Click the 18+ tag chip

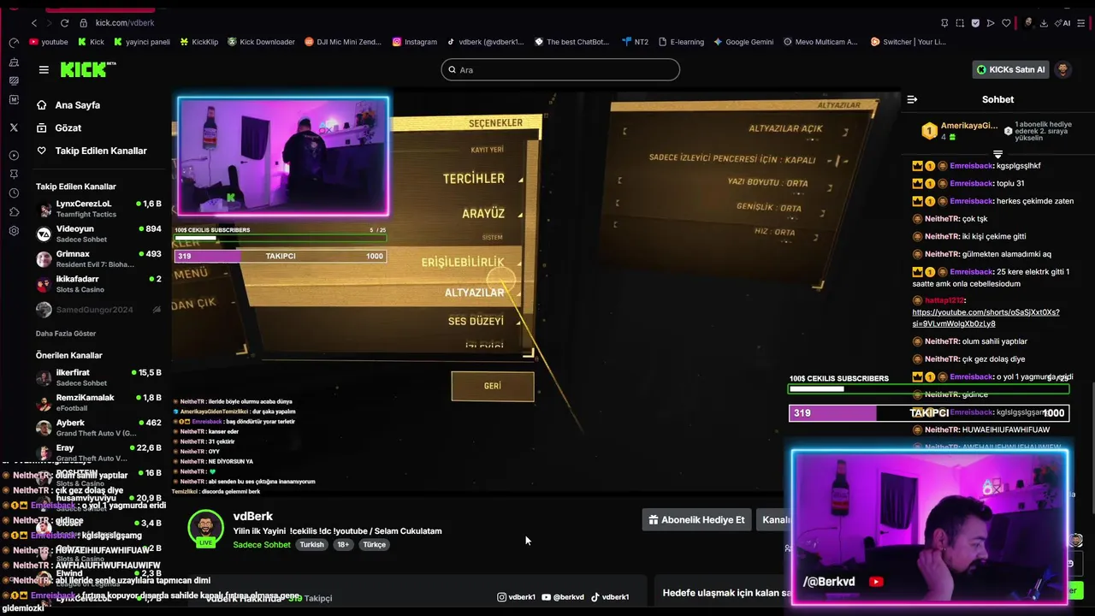click(343, 545)
